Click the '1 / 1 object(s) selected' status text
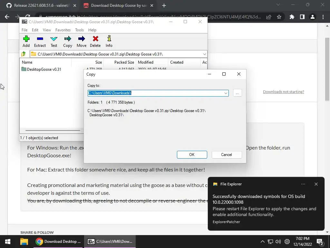 (x=39, y=138)
